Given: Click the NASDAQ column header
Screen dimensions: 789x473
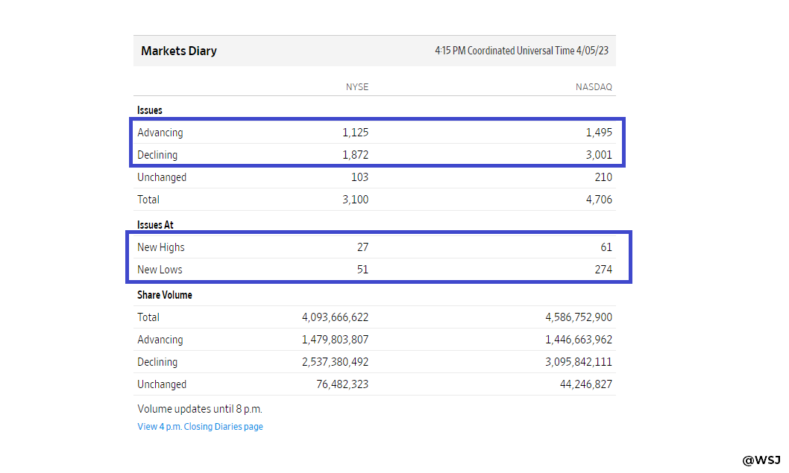Looking at the screenshot, I should (594, 87).
